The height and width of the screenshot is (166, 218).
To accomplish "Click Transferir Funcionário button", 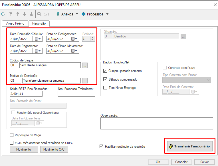I will click(x=190, y=146).
